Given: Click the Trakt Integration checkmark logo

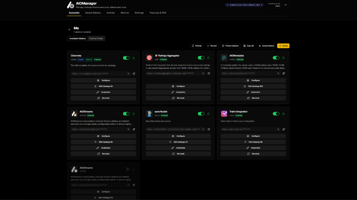Looking at the screenshot, I should [x=224, y=114].
